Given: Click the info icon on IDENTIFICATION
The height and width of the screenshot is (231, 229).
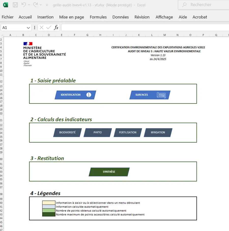Looking at the screenshot, I should click(x=89, y=95).
